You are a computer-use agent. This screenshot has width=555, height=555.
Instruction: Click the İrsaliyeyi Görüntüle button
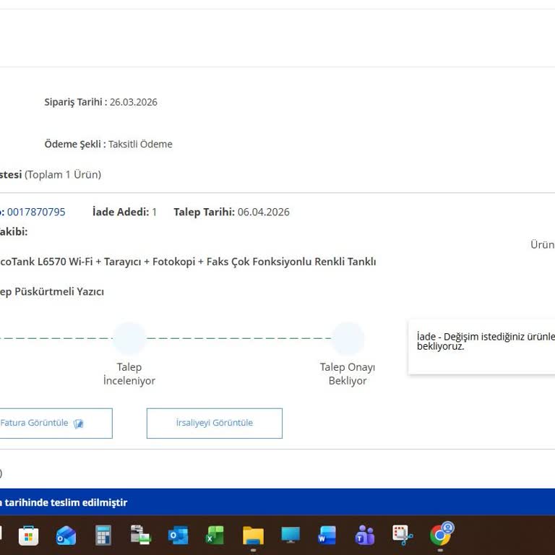215,423
